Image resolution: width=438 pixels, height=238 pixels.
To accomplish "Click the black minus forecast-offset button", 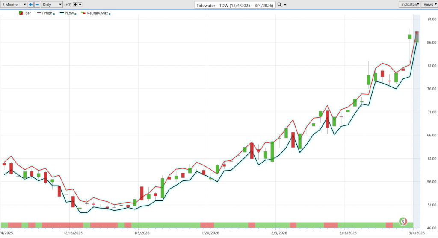I will 80,4.
